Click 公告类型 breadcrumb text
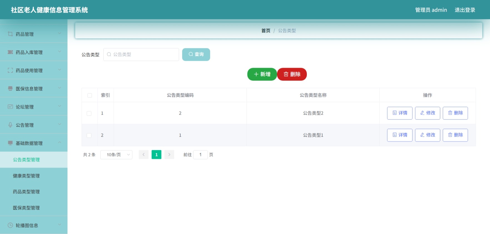 287,30
